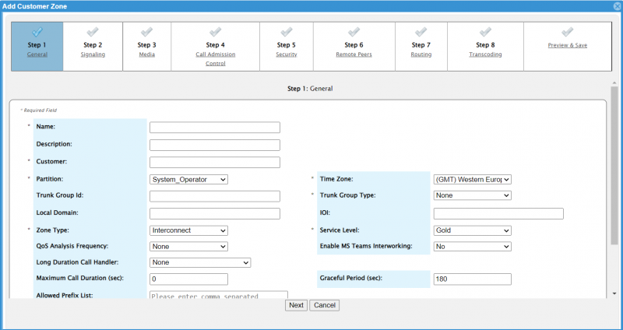
Task: Open the Service Level dropdown
Action: [473, 230]
